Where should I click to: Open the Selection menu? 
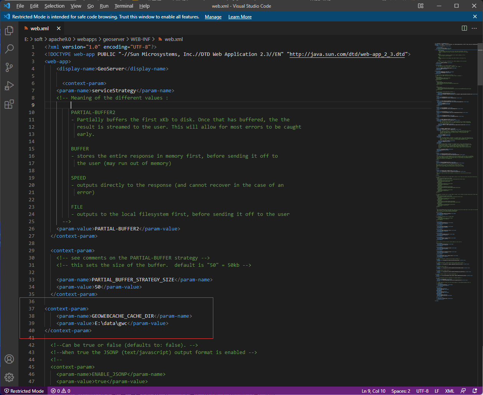(54, 6)
